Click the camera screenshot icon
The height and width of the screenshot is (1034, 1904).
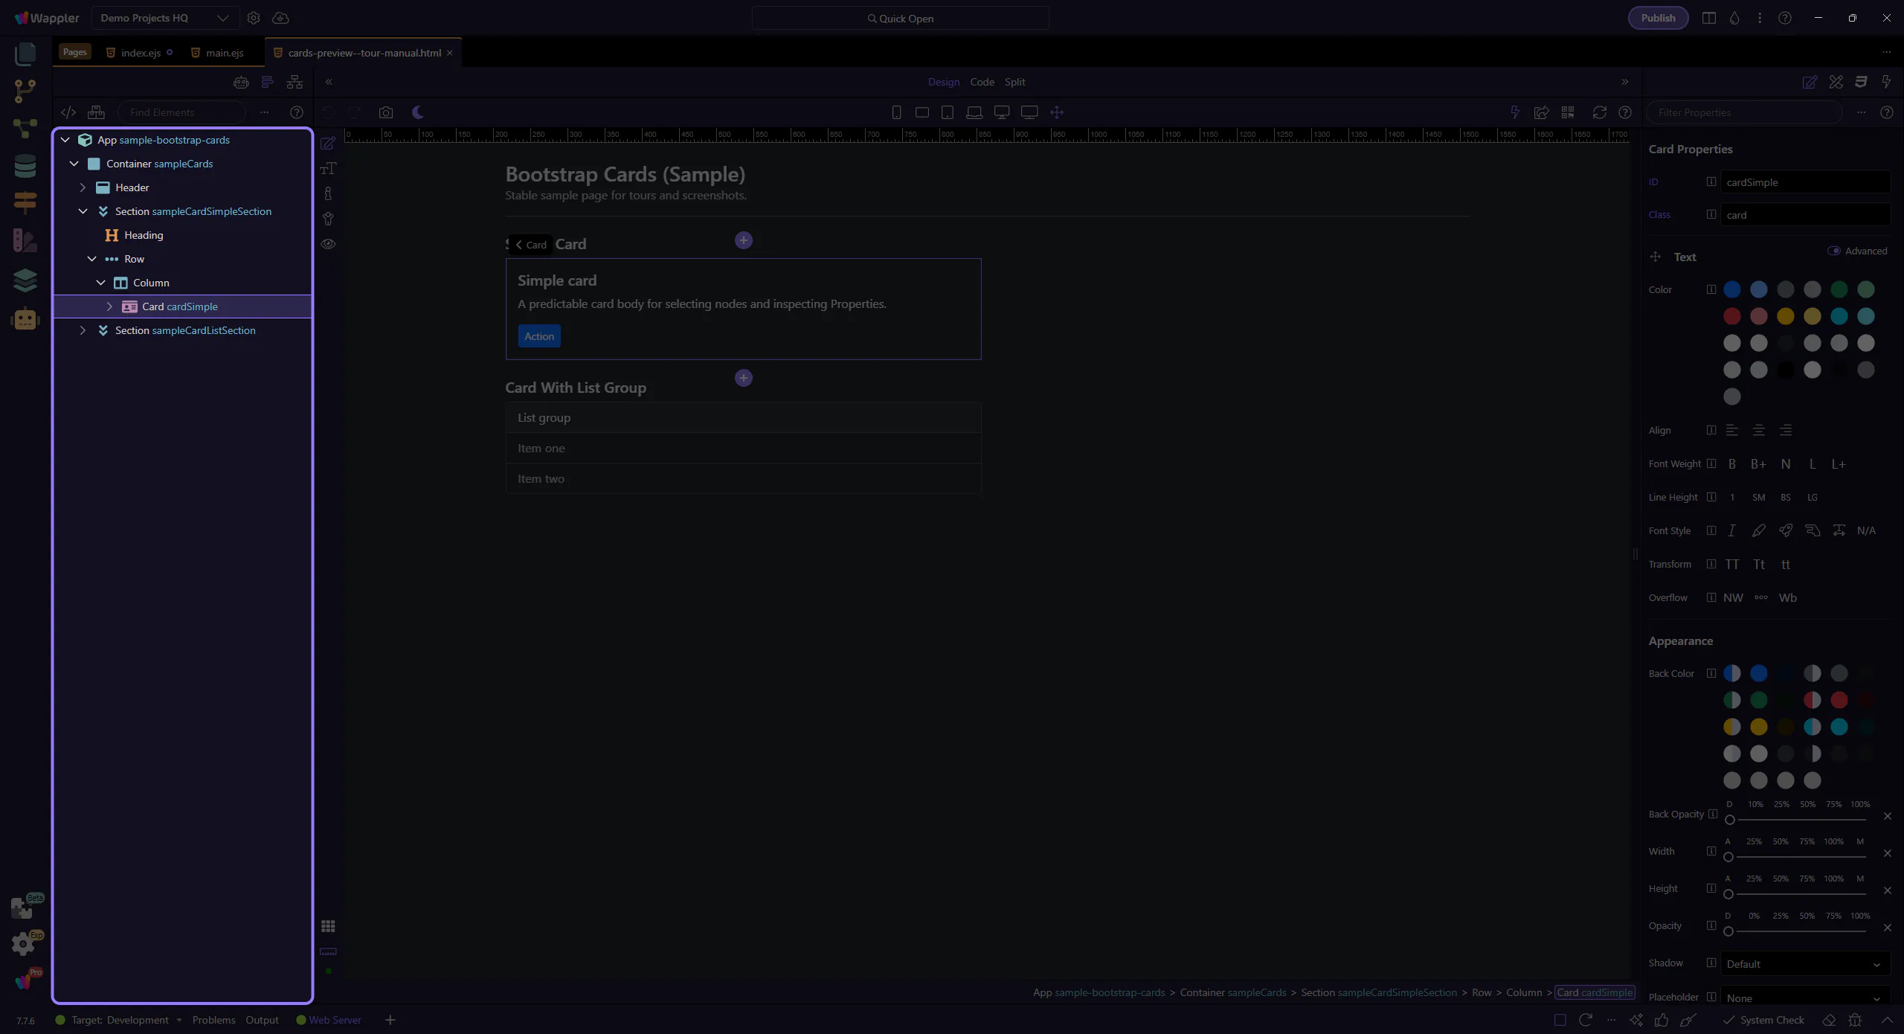point(385,112)
